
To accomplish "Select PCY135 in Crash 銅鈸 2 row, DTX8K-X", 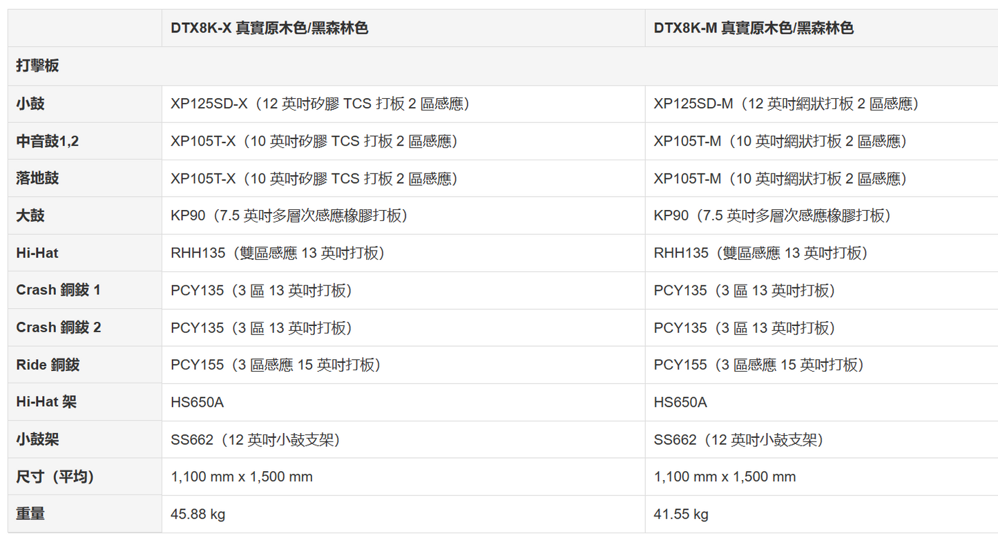I will (x=262, y=327).
